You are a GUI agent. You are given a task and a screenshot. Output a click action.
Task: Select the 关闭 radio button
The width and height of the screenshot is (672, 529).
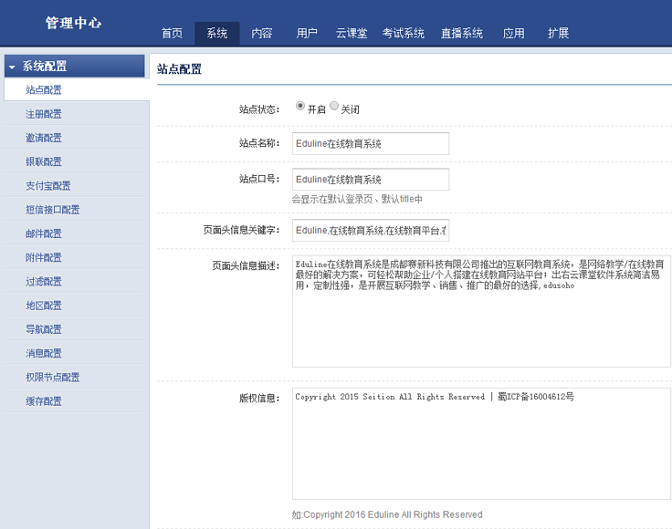(334, 106)
